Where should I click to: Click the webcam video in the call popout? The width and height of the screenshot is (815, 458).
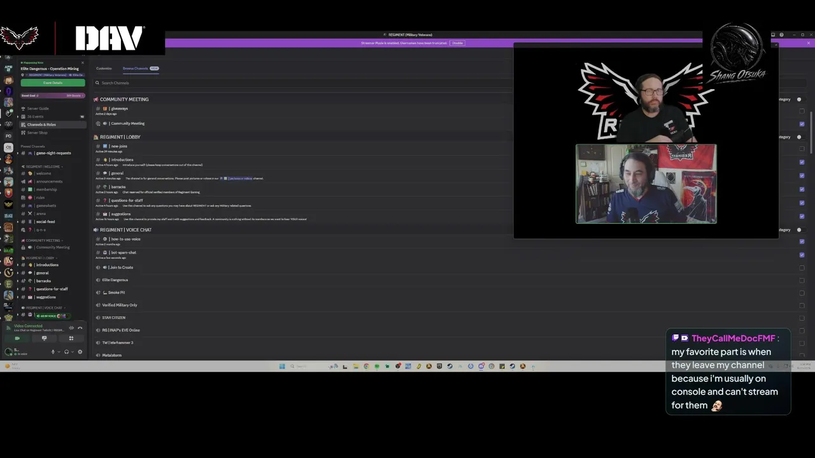tap(646, 184)
